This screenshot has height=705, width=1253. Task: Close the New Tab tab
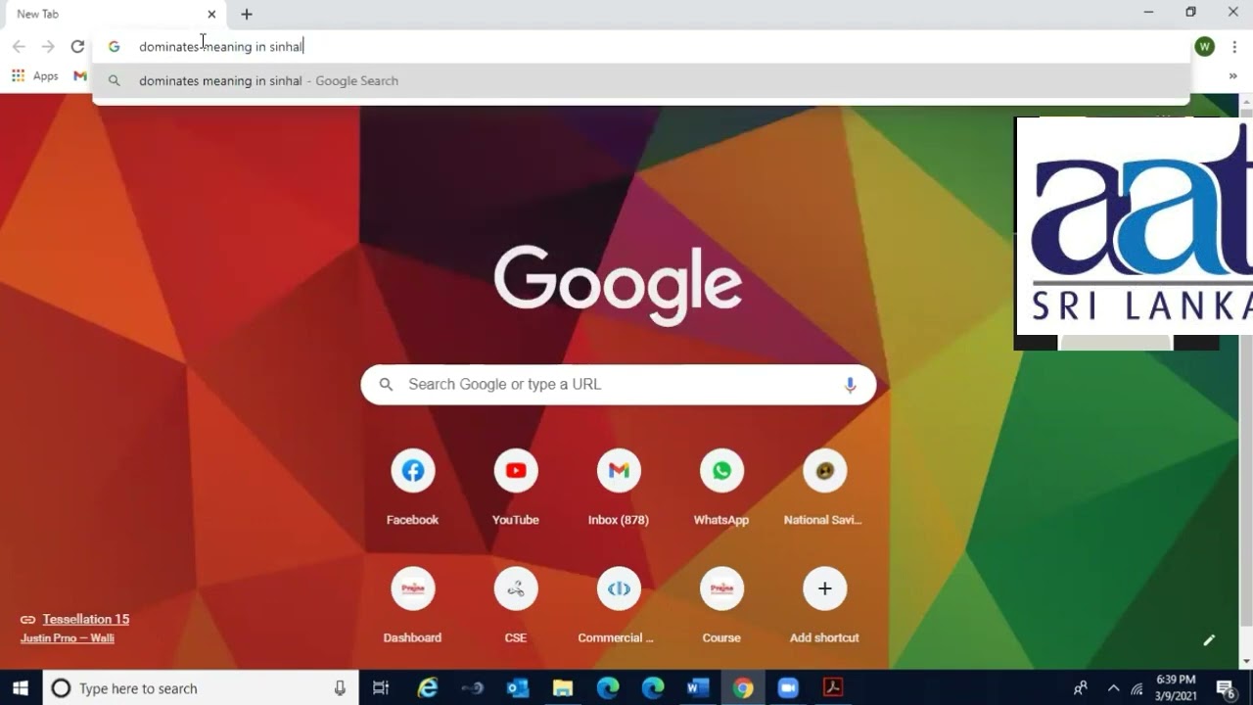click(211, 15)
